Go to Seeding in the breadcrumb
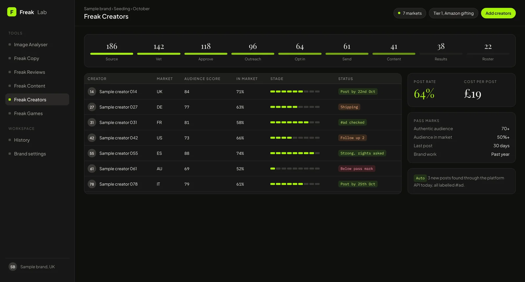The width and height of the screenshot is (525, 282). [x=122, y=9]
